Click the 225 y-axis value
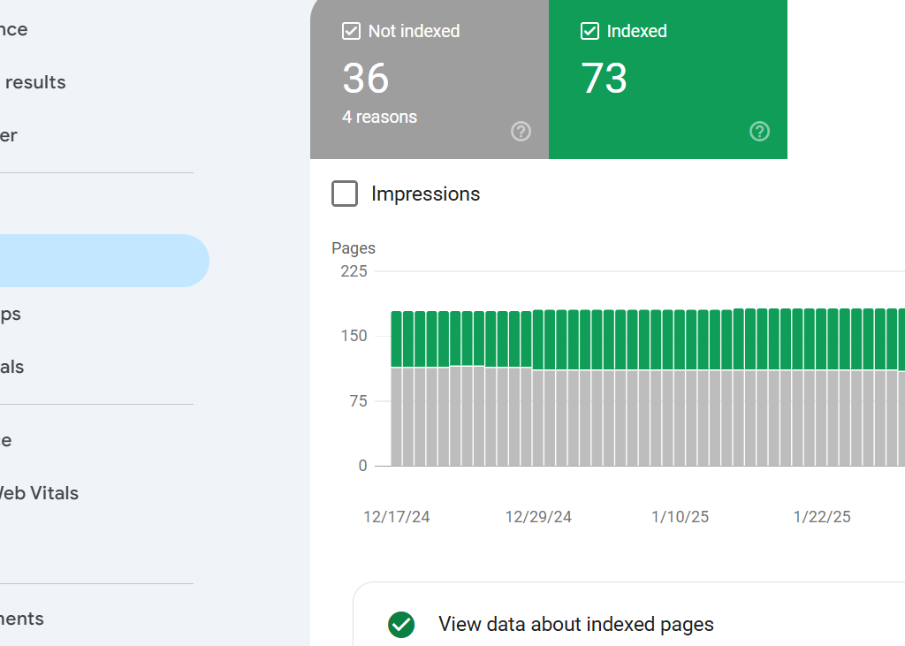 click(x=354, y=271)
